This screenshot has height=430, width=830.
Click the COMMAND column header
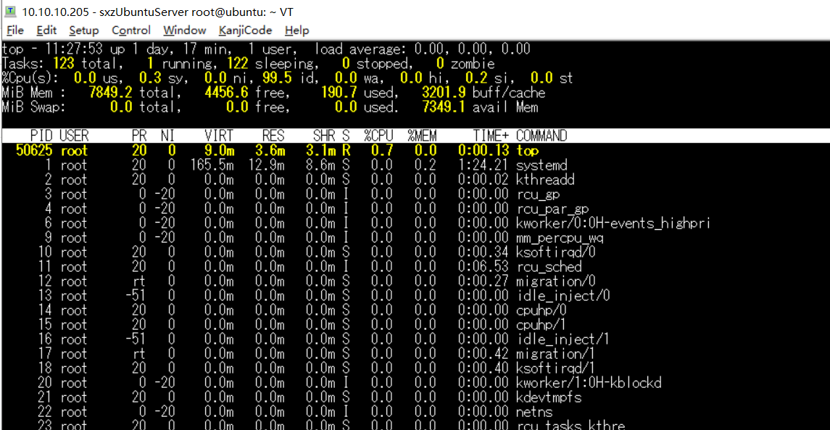point(541,136)
